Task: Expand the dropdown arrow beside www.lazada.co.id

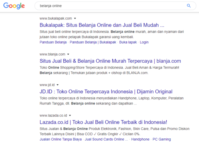Action: click(x=70, y=116)
